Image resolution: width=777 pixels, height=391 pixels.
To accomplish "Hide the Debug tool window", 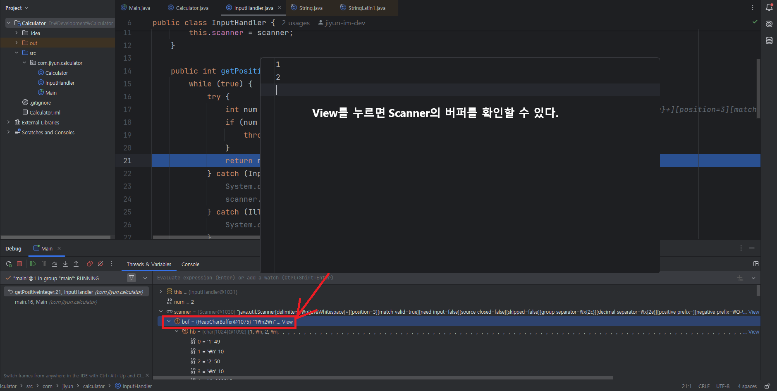I will (752, 248).
